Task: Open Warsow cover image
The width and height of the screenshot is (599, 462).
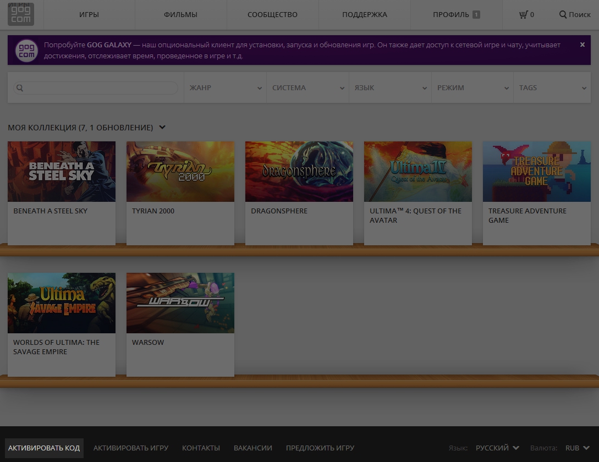Action: [180, 303]
